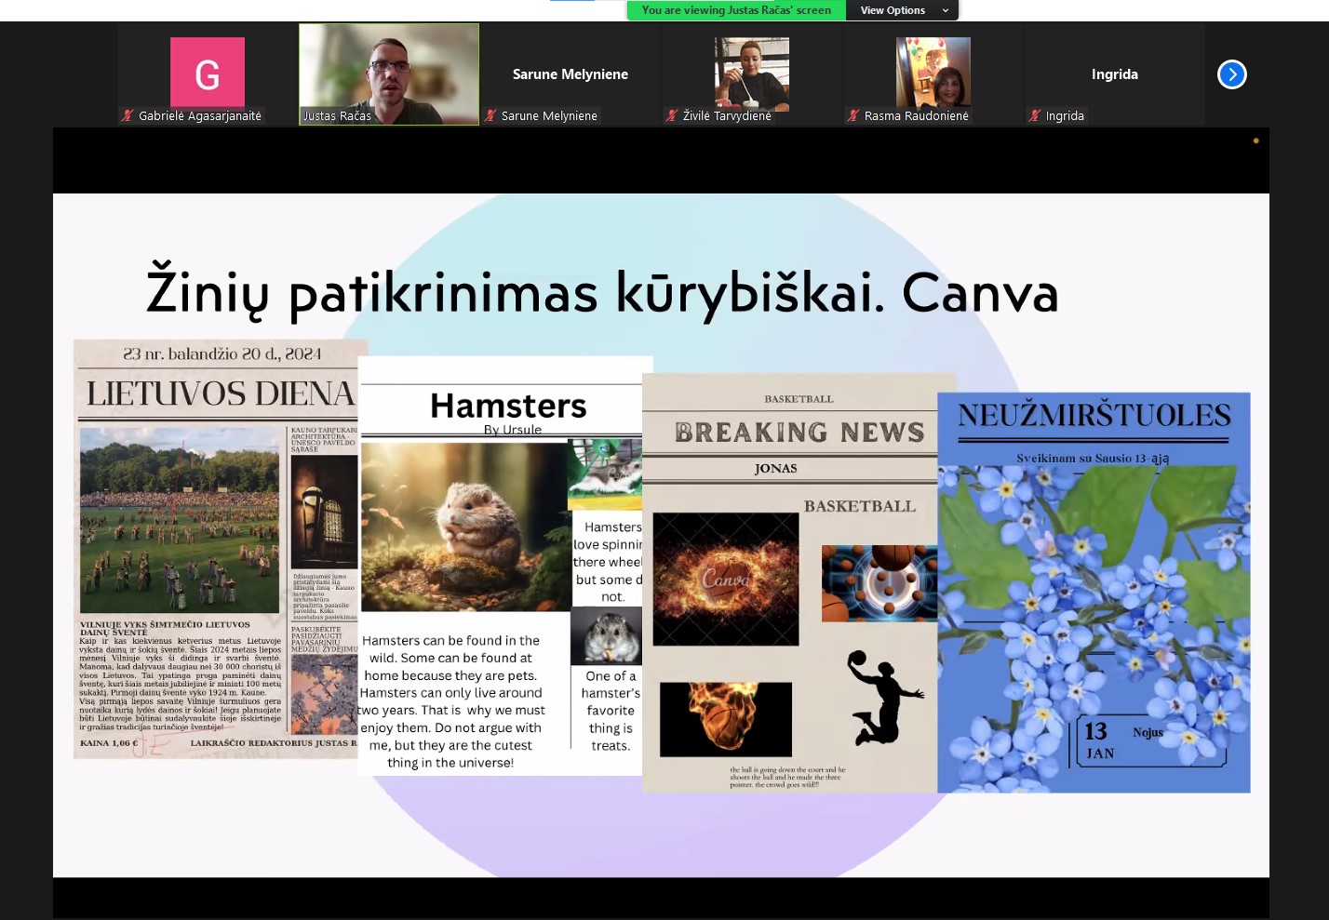
Task: Click the Hamsters poster heading
Action: pos(508,406)
